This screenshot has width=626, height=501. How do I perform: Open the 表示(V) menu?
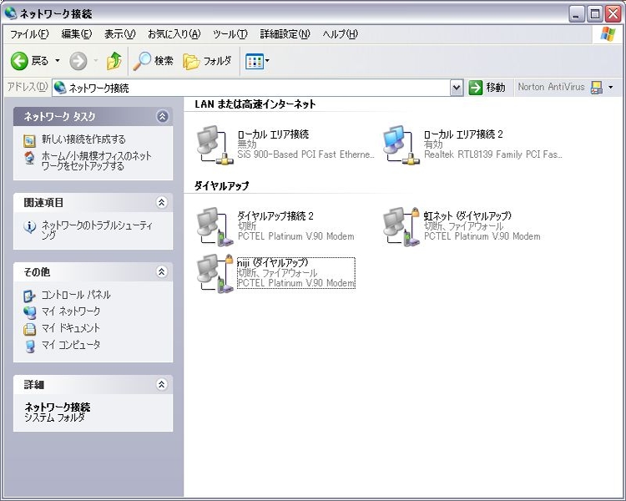point(119,34)
